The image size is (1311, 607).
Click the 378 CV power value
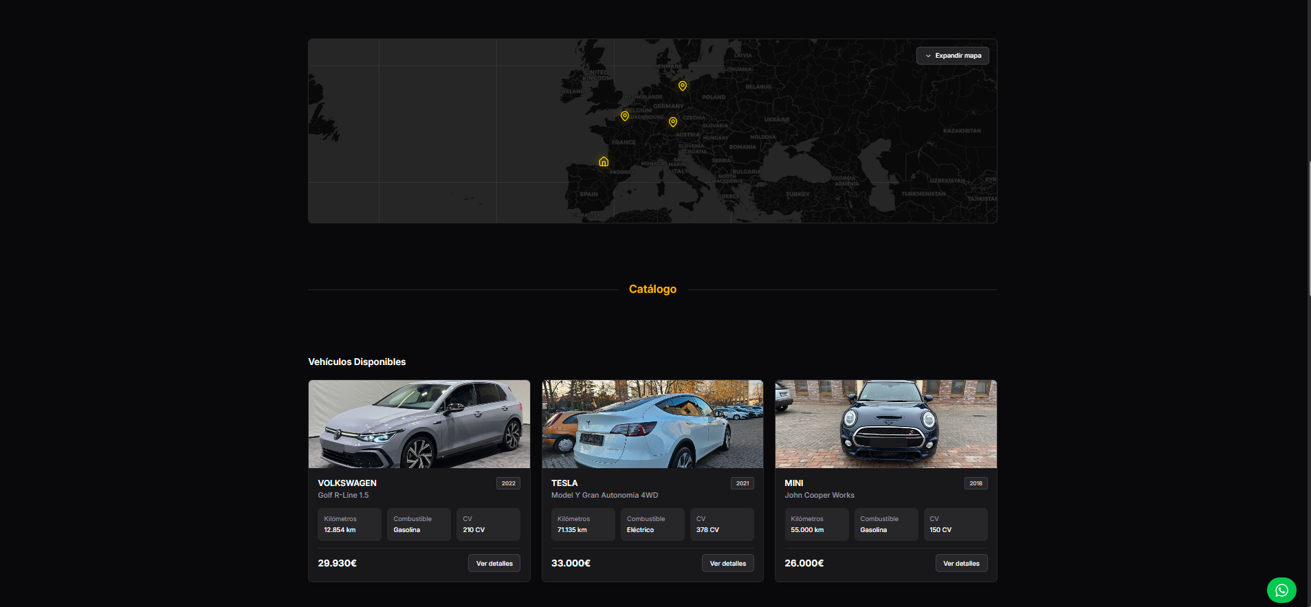click(707, 530)
